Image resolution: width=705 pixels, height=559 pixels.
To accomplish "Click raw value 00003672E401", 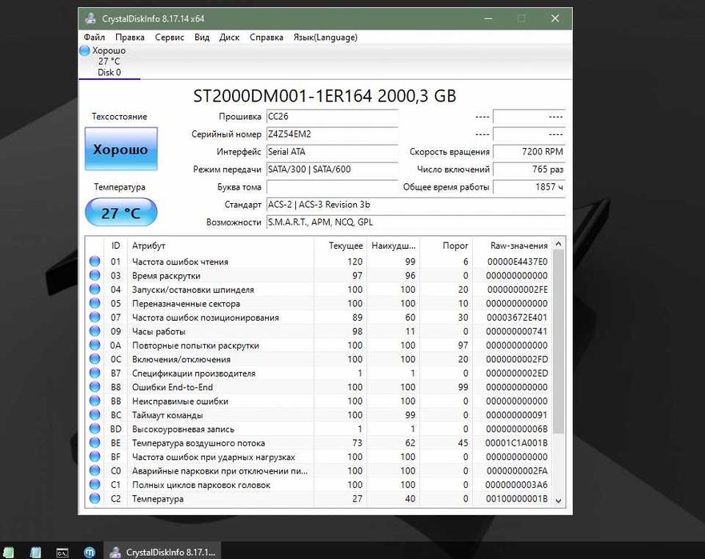I will [517, 317].
